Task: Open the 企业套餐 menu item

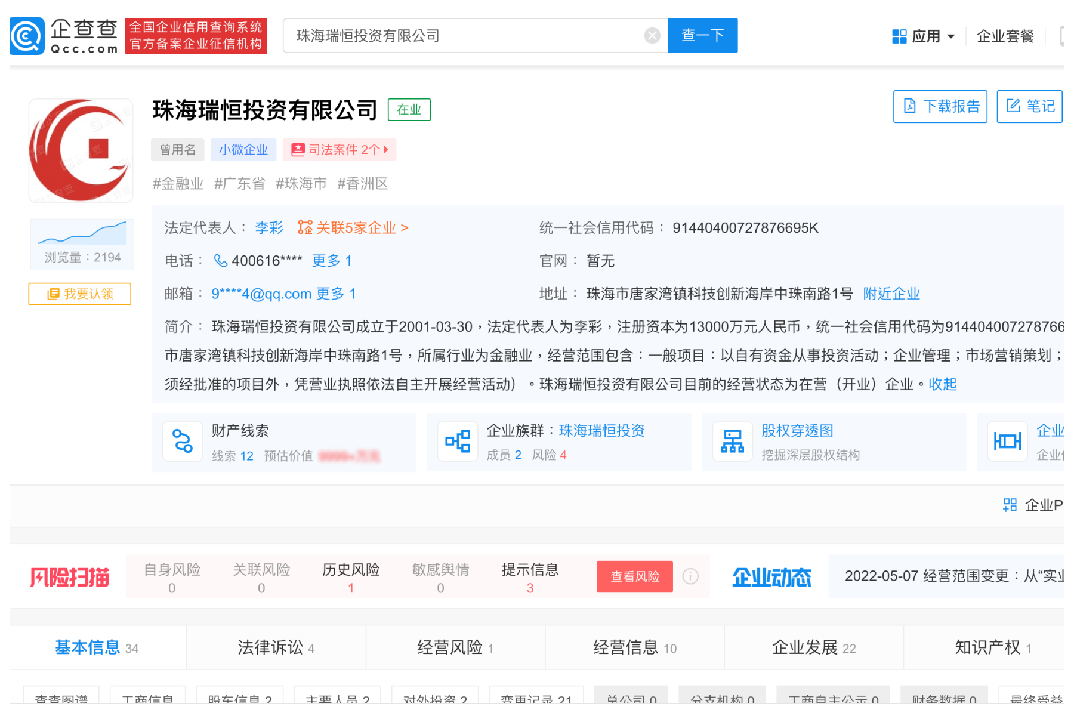Action: 1005,36
